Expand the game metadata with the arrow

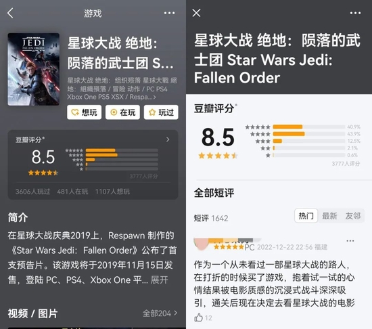155,97
